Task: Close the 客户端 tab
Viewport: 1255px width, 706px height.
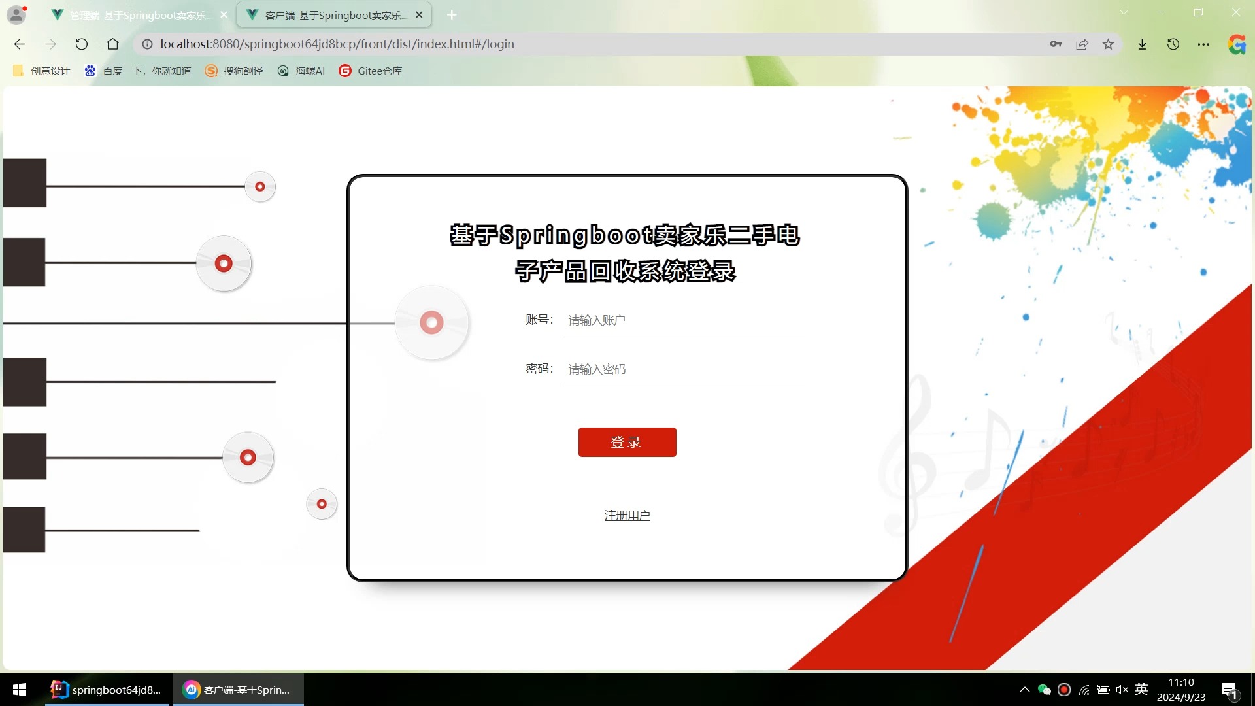Action: pos(419,14)
